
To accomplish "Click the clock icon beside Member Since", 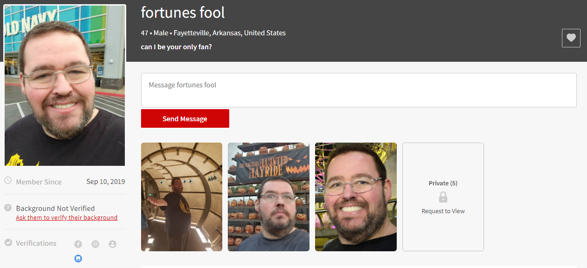I will (x=8, y=181).
